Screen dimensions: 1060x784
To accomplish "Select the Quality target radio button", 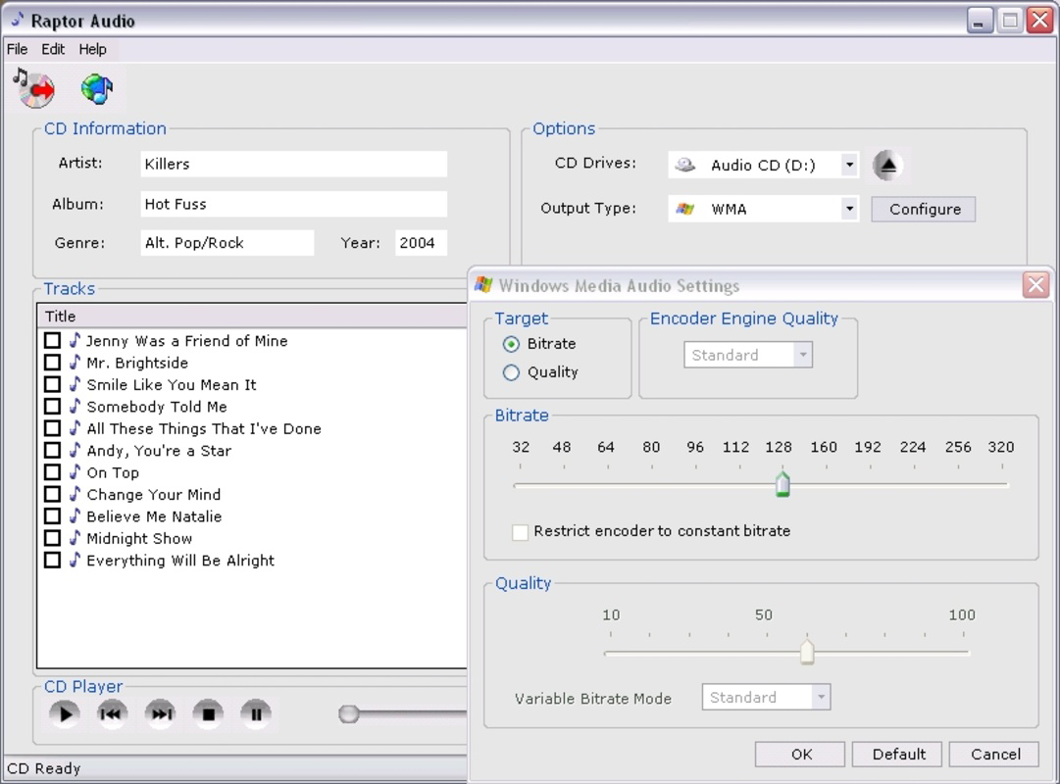I will (511, 372).
